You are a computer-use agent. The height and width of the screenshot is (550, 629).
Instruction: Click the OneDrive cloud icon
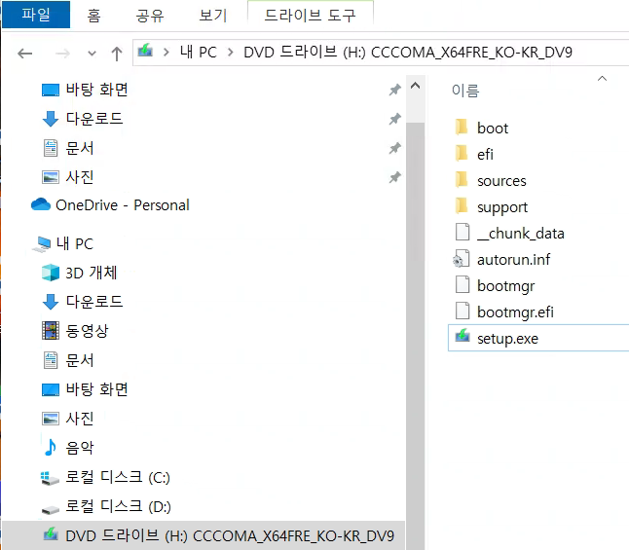click(x=41, y=204)
